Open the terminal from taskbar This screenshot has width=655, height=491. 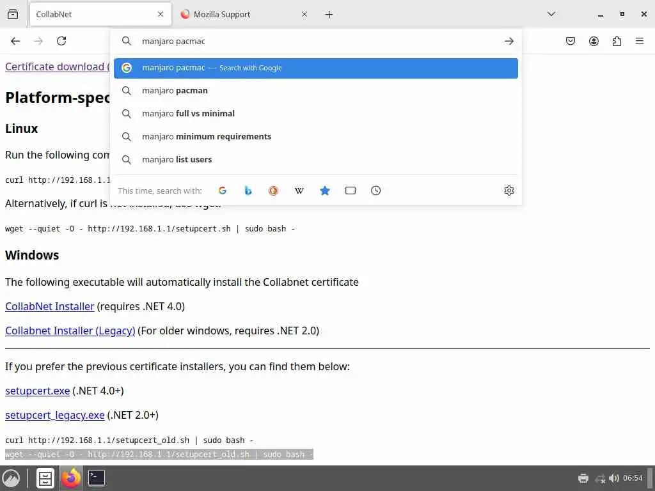coord(97,478)
